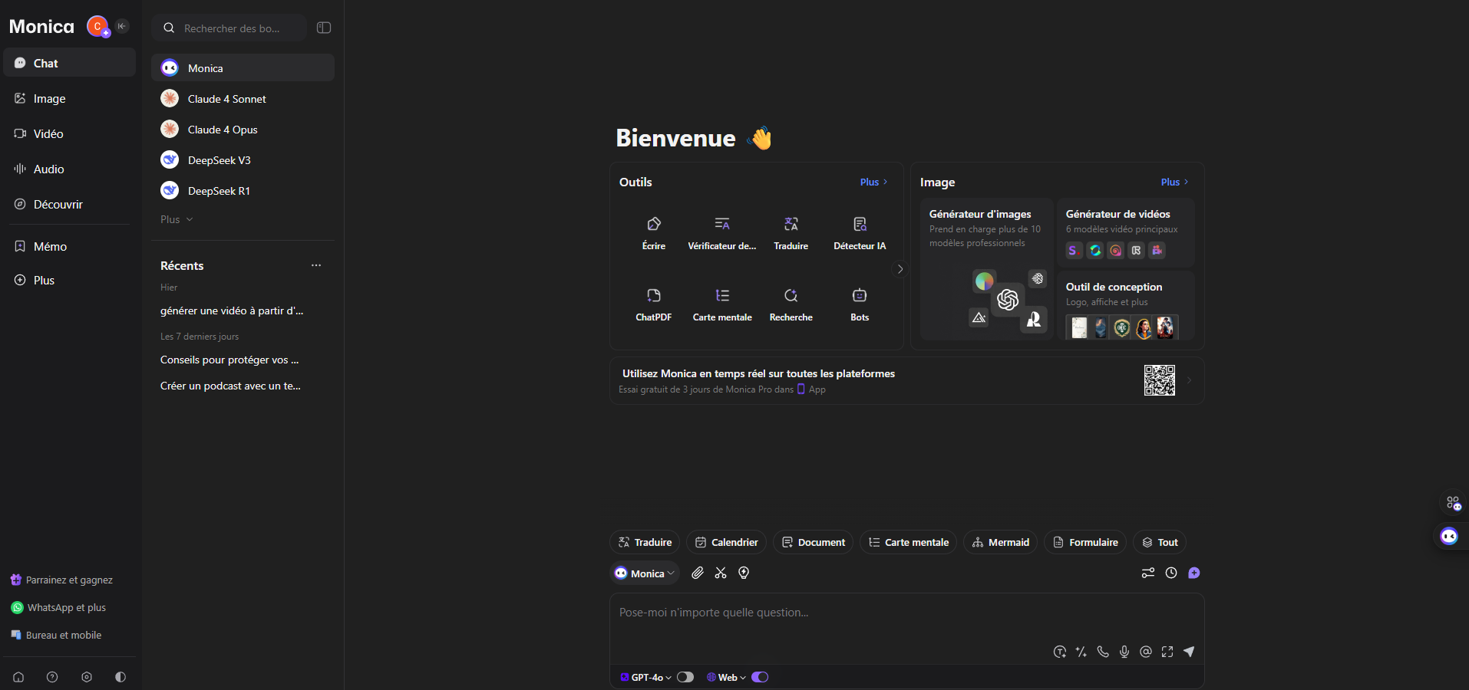The height and width of the screenshot is (690, 1469).
Task: Open the Recherche tool
Action: click(791, 304)
